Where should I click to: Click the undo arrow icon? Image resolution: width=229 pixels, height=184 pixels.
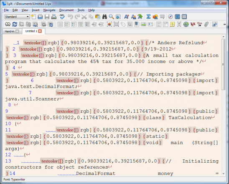point(70,17)
